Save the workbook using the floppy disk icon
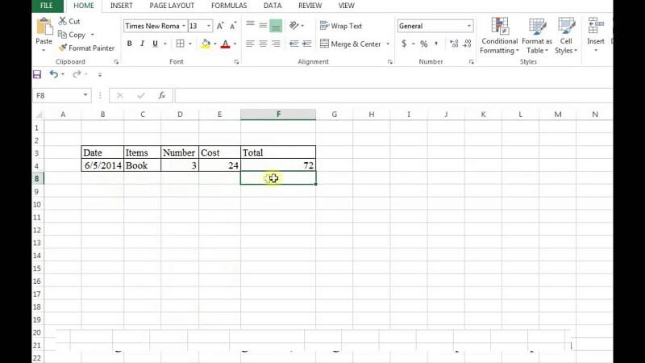 pos(37,74)
